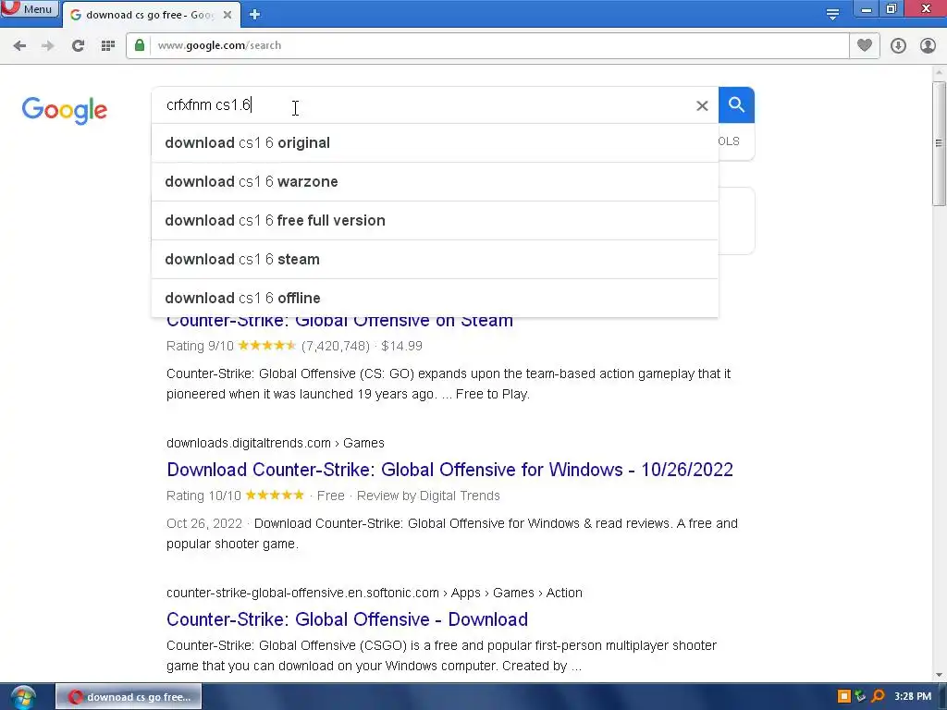Click the downloads.digitaltrends.com breadcrumb
Screen dimensions: 947x710
point(276,443)
